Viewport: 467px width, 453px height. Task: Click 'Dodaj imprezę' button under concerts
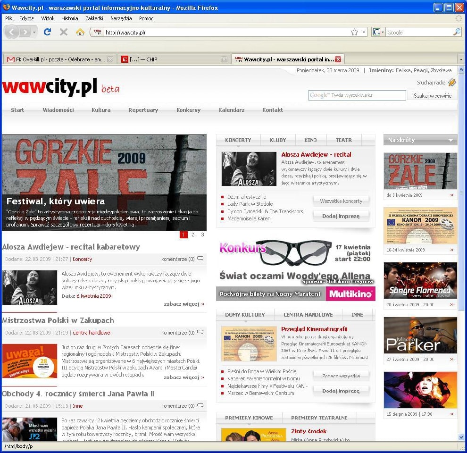pyautogui.click(x=342, y=216)
